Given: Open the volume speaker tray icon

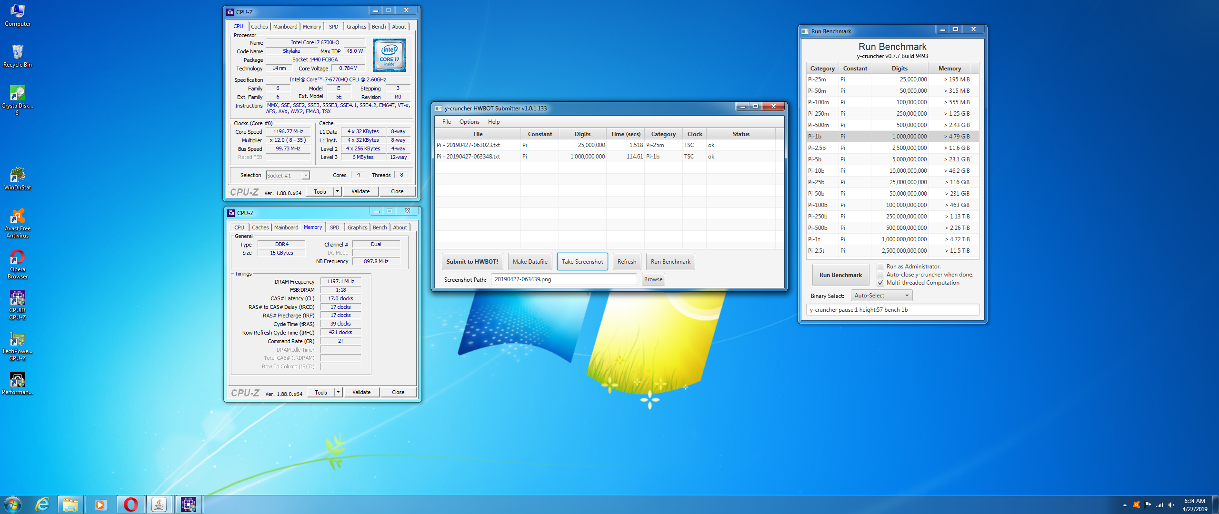Looking at the screenshot, I should click(1171, 505).
